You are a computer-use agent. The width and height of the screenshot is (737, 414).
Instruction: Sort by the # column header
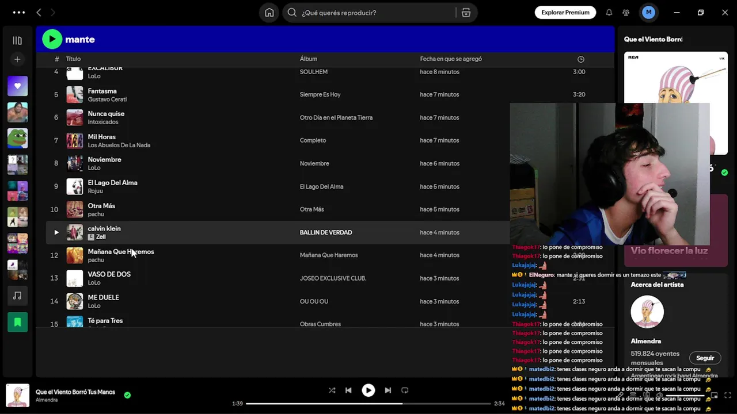[x=56, y=59]
